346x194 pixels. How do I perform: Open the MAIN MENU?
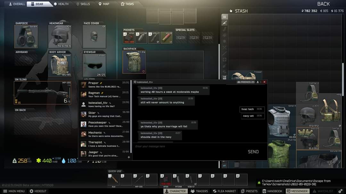(14, 191)
